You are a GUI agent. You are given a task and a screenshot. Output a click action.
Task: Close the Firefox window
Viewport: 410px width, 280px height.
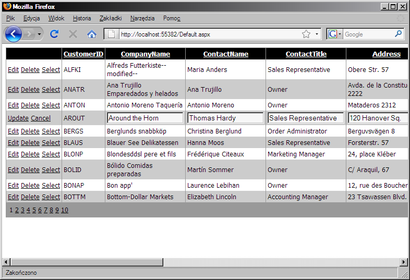(402, 7)
